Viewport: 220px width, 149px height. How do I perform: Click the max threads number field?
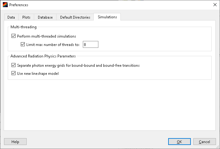pyautogui.click(x=90, y=44)
